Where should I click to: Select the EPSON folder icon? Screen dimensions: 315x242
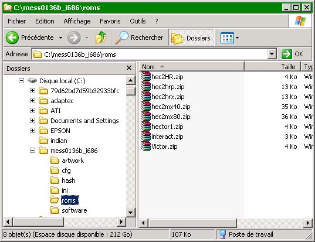[x=43, y=131]
